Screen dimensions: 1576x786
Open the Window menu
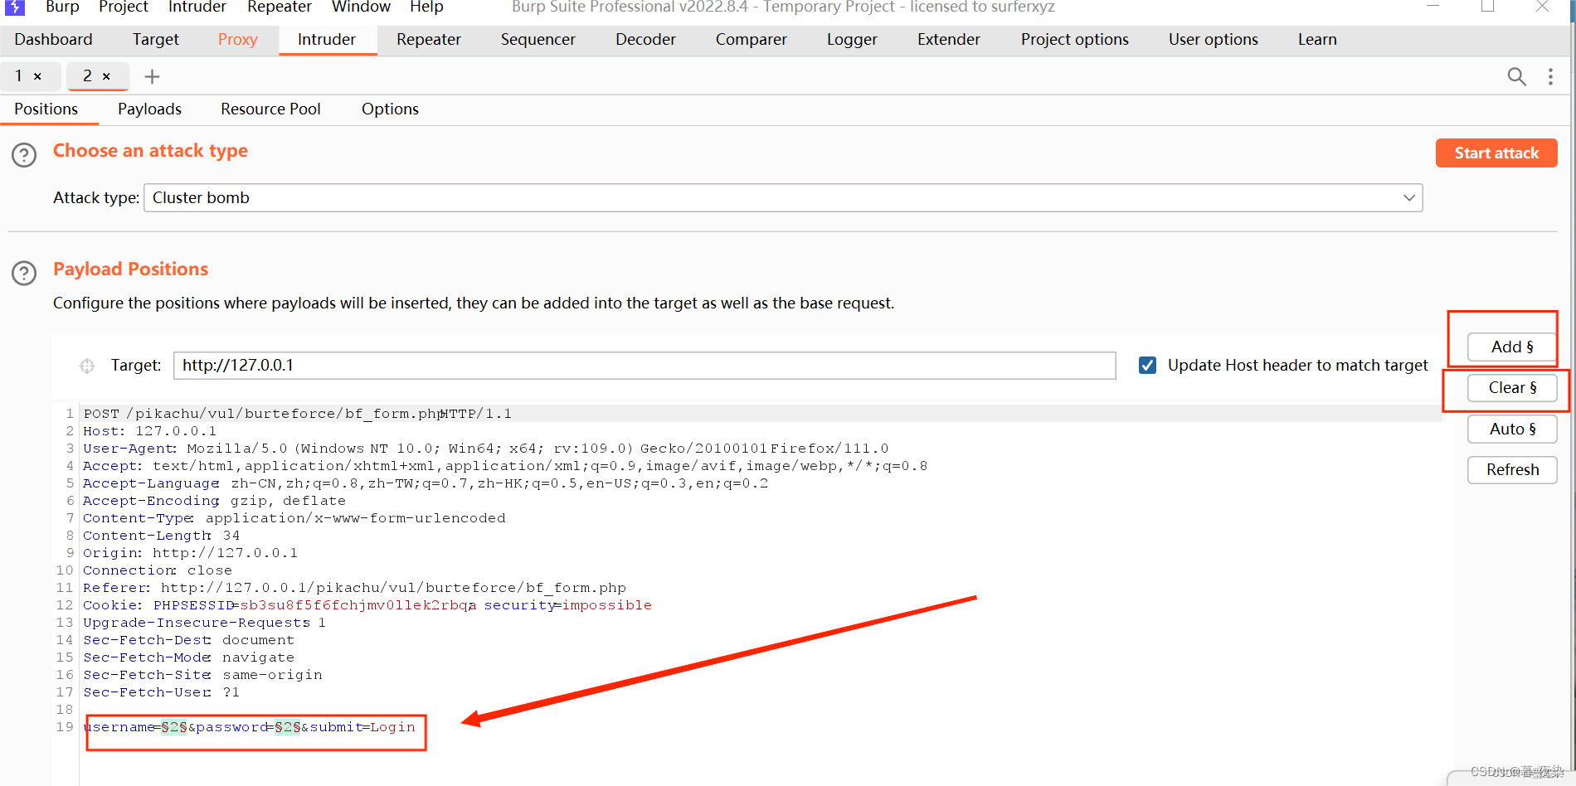point(361,7)
